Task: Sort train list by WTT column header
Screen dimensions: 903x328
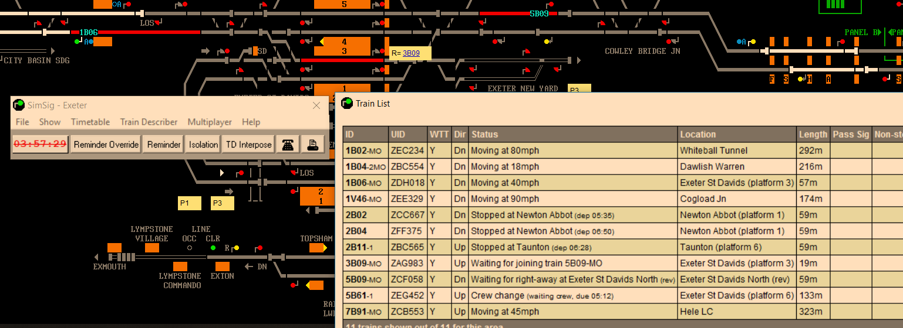Action: pyautogui.click(x=439, y=134)
